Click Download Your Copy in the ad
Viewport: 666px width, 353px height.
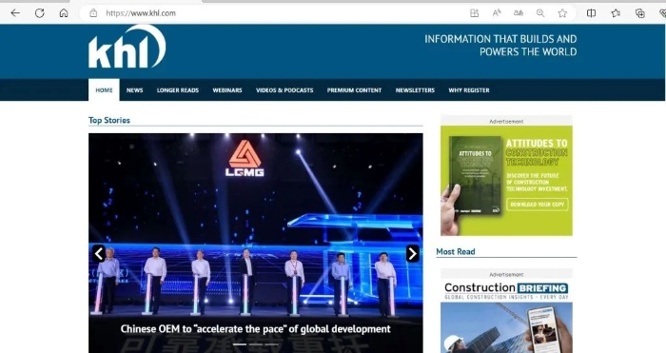(x=538, y=205)
